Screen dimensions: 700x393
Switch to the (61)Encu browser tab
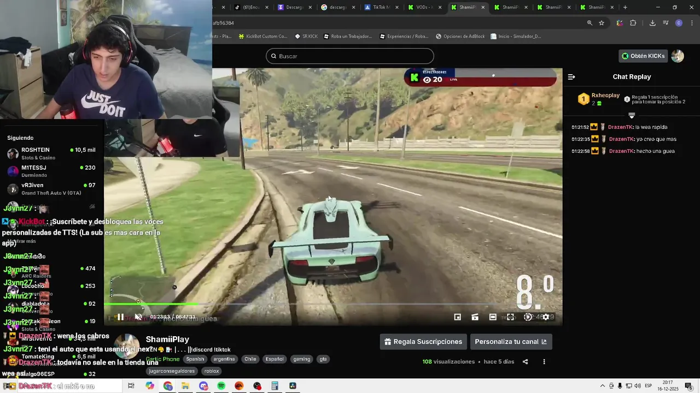(x=251, y=7)
